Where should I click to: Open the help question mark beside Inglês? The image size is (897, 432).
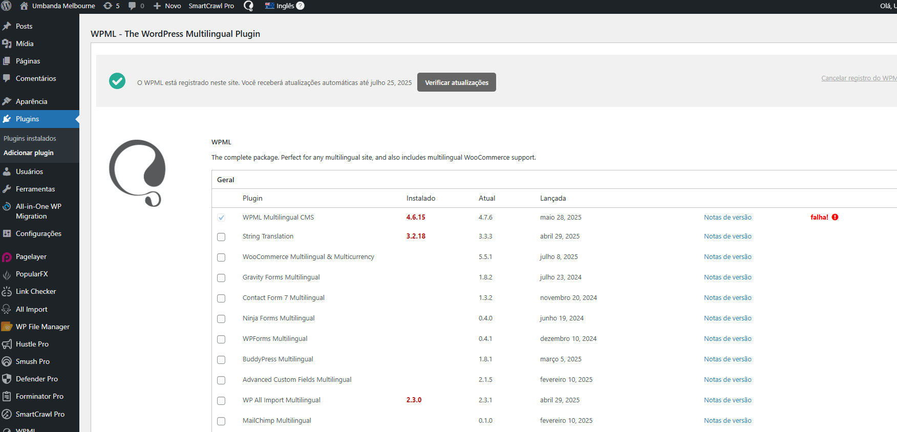point(301,6)
